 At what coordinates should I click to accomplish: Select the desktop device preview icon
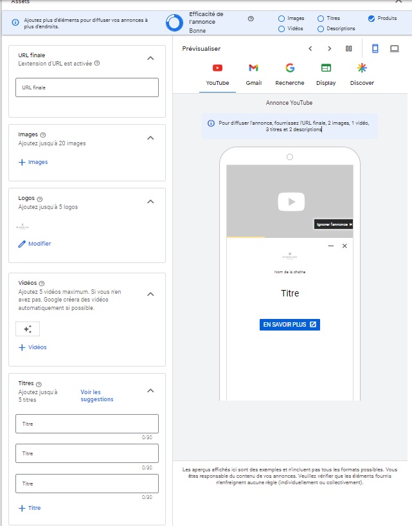click(394, 49)
